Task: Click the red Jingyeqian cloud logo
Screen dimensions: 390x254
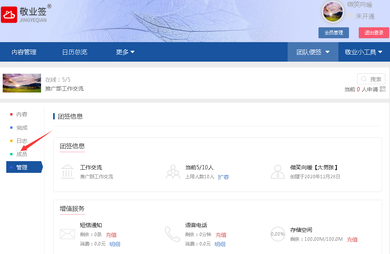Action: (x=9, y=15)
